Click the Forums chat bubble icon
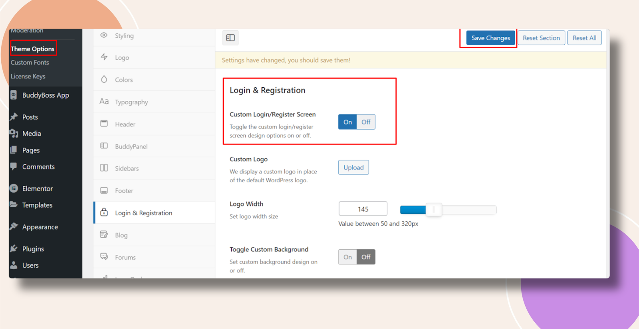The width and height of the screenshot is (639, 329). pos(104,256)
